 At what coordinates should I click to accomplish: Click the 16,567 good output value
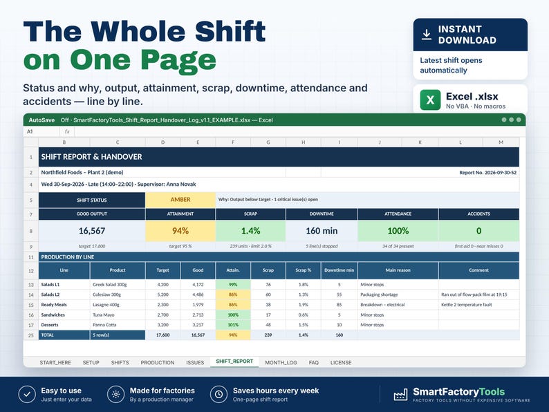(92, 231)
